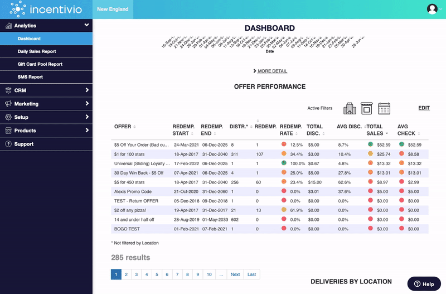Click the storefront filter icon
The width and height of the screenshot is (446, 294).
366,108
